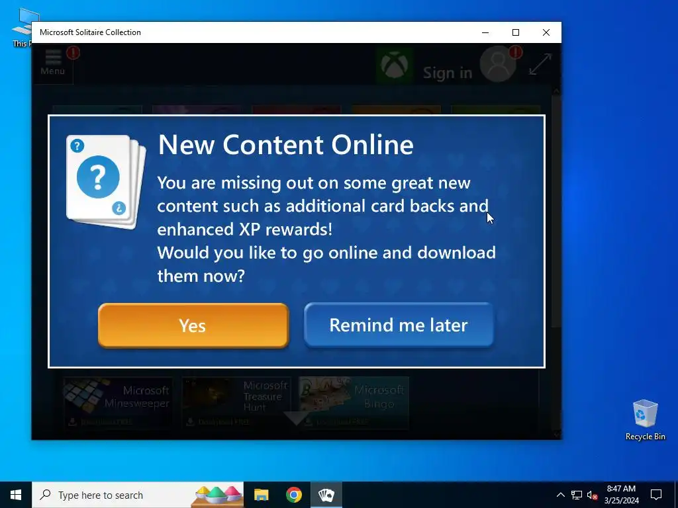Open the hamburger Menu icon

pyautogui.click(x=53, y=63)
